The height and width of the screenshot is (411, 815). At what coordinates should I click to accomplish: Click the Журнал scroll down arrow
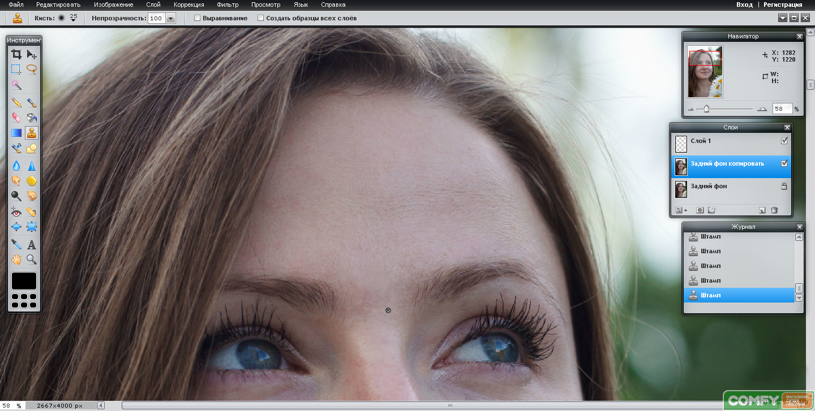[x=799, y=298]
